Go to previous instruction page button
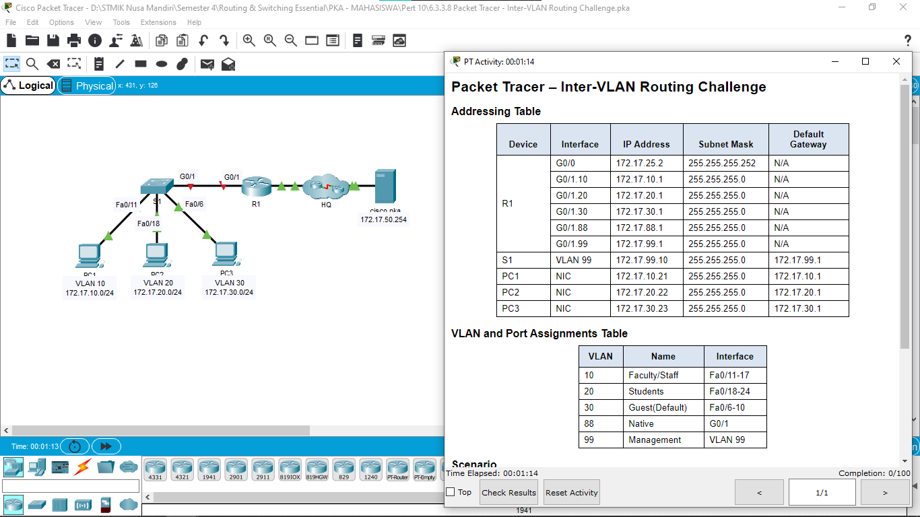The width and height of the screenshot is (920, 517). tap(759, 492)
